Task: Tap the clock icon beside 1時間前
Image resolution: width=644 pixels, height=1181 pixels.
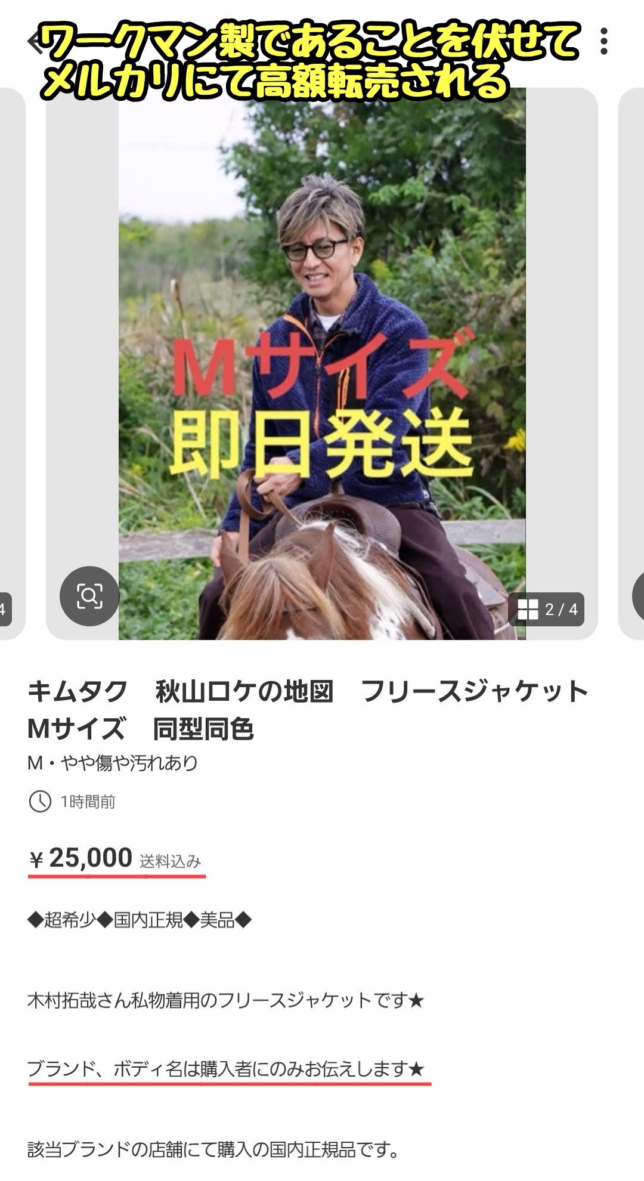Action: pyautogui.click(x=40, y=801)
